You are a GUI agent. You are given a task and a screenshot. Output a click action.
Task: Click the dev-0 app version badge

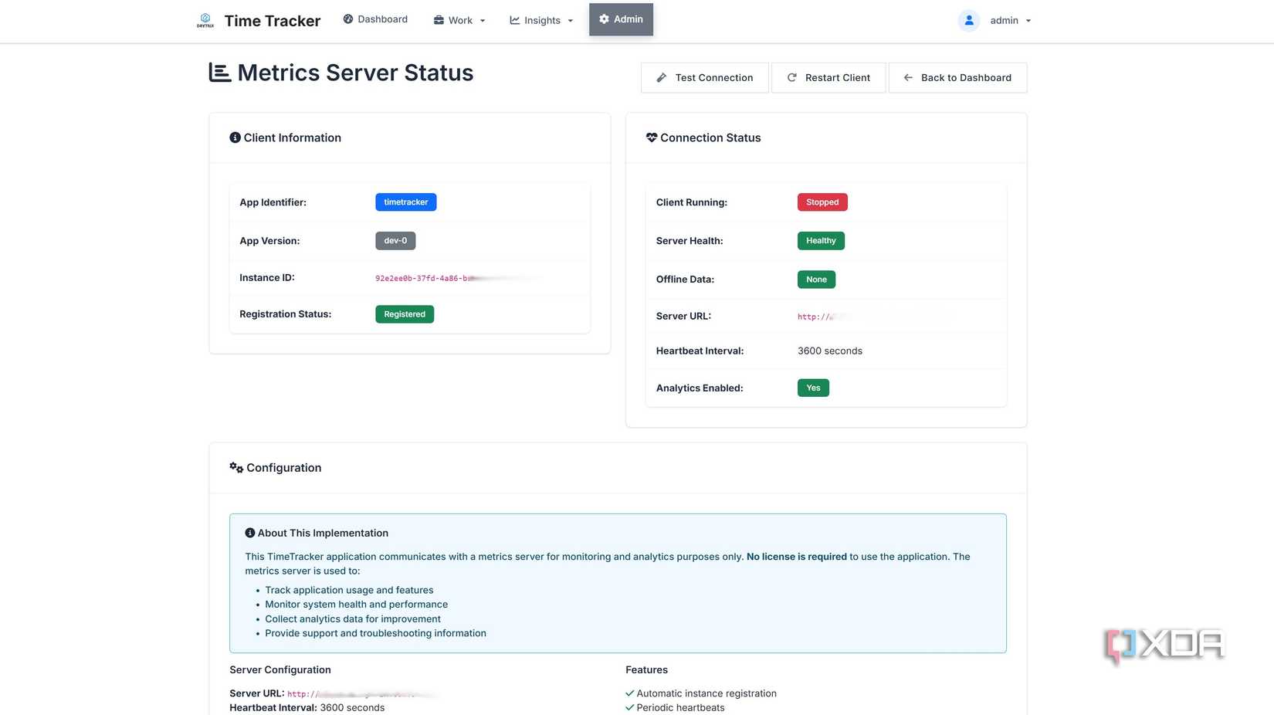coord(395,241)
